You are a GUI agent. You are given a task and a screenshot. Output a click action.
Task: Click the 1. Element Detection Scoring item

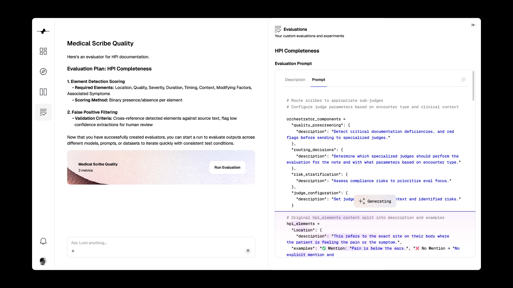96,82
